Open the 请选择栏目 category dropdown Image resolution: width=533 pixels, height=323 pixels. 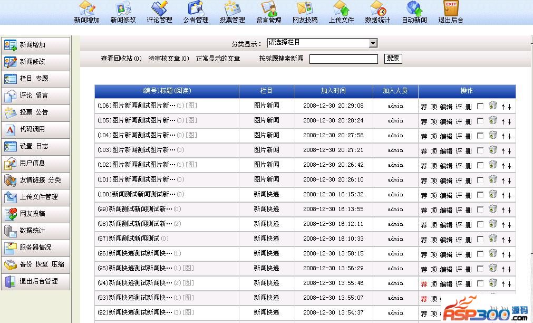point(322,43)
